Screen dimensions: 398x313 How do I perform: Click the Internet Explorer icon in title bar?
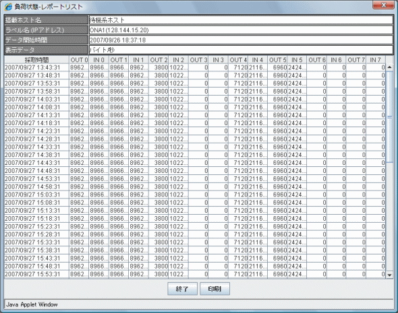coord(8,7)
